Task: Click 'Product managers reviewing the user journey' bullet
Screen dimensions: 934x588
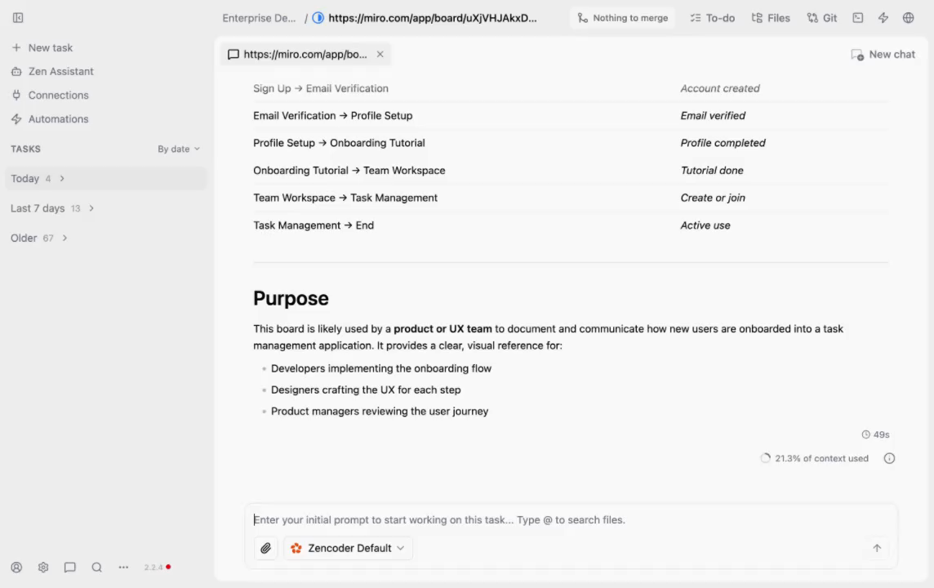Action: tap(380, 411)
